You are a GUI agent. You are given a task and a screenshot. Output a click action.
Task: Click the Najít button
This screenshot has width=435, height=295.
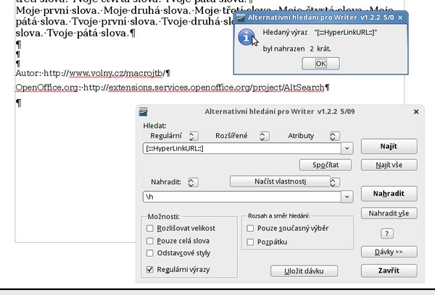coord(389,146)
